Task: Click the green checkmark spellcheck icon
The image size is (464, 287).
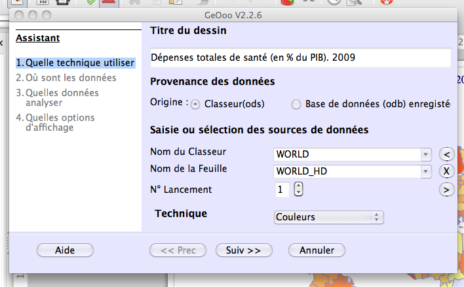Action: (91, 2)
